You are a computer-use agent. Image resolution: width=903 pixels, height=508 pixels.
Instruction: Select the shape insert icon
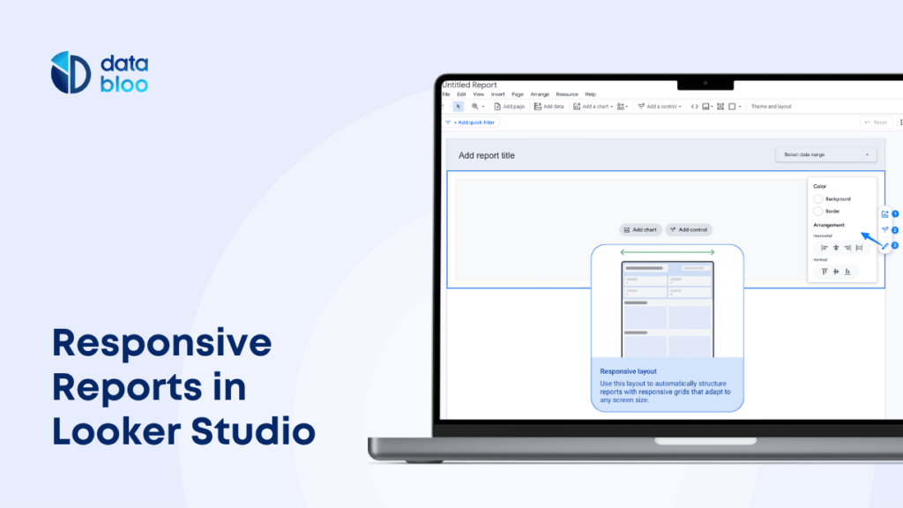tap(733, 106)
